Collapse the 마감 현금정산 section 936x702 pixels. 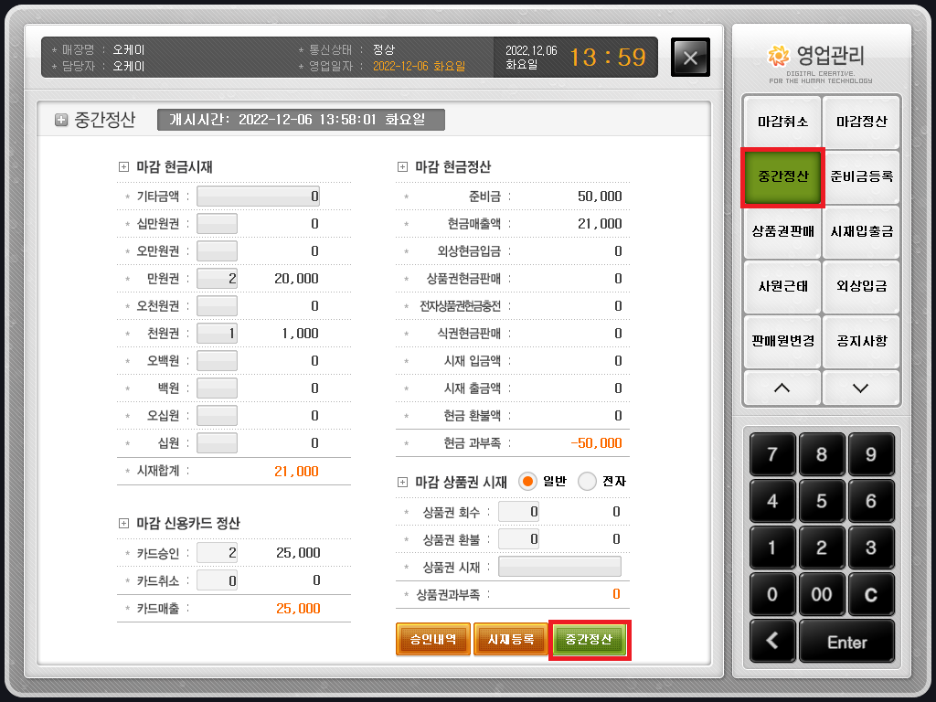(402, 167)
